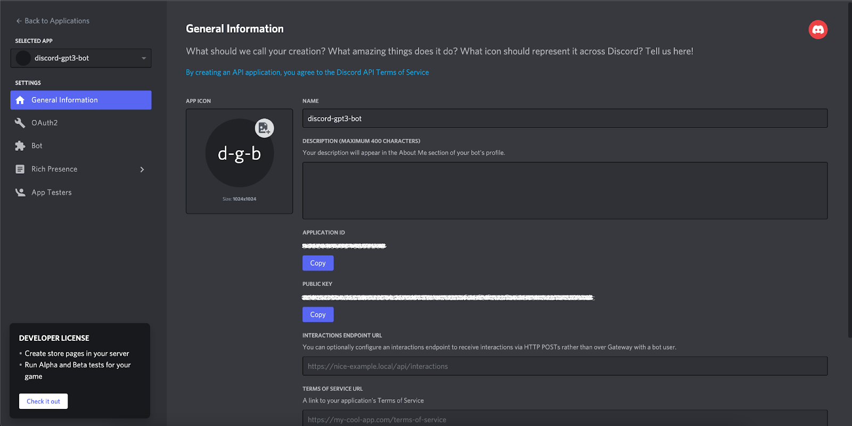The image size is (852, 426).
Task: Click the Settings section label
Action: 28,83
